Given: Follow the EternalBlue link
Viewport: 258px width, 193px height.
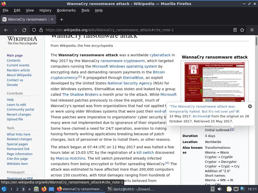Looking at the screenshot, I should (133, 78).
